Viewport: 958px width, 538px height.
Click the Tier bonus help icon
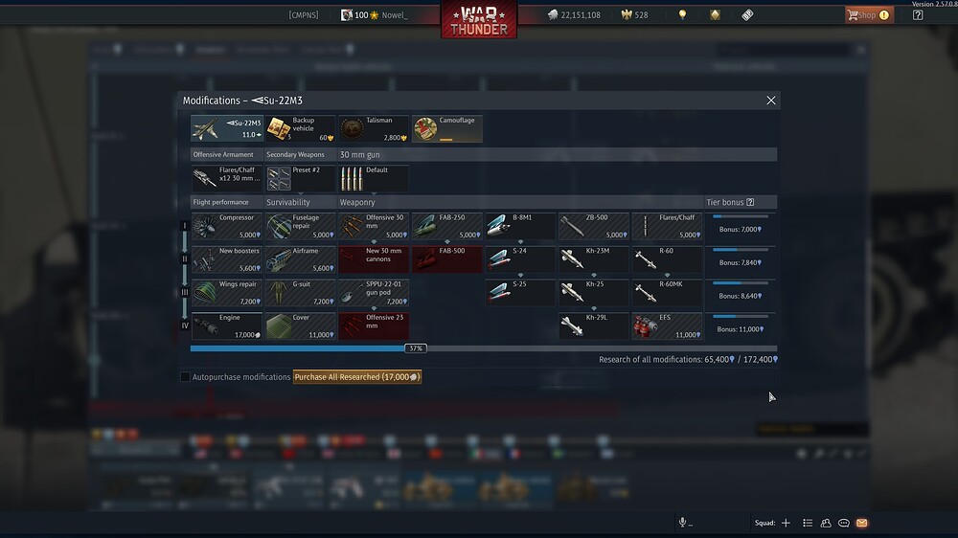tap(750, 202)
